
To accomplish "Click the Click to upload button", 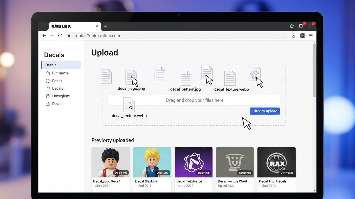I will [x=265, y=111].
